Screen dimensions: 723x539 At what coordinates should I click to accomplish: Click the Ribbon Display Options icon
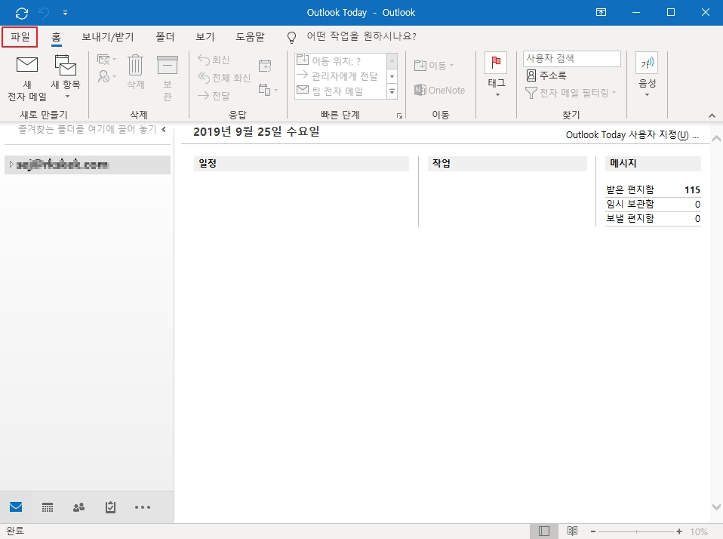(601, 12)
